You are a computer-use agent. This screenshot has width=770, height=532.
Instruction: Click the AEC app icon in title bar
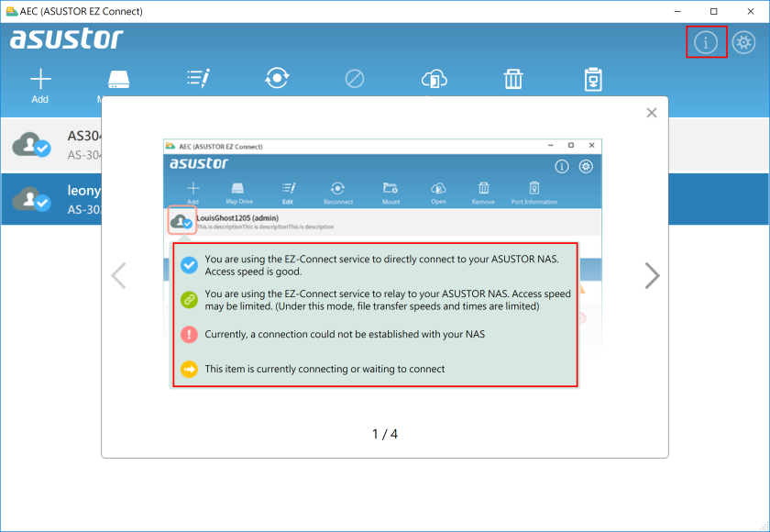(11, 11)
